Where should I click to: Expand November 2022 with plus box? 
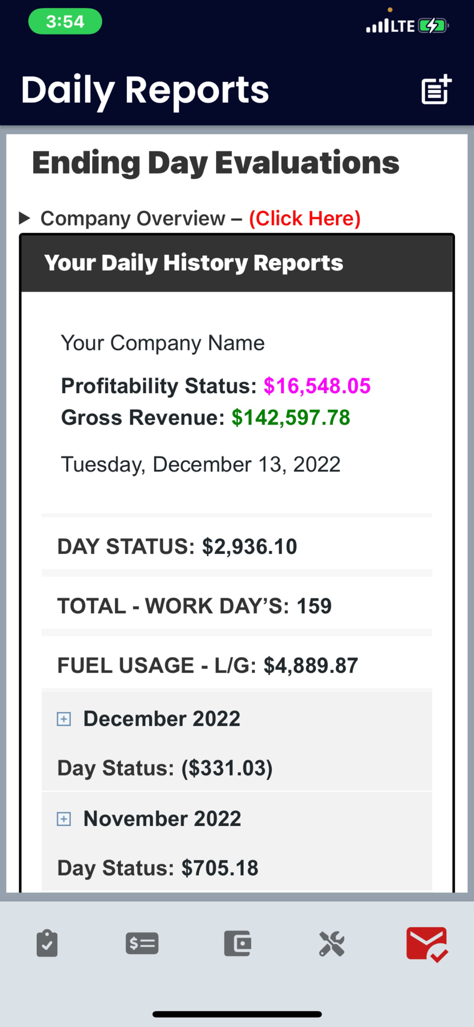coord(64,819)
